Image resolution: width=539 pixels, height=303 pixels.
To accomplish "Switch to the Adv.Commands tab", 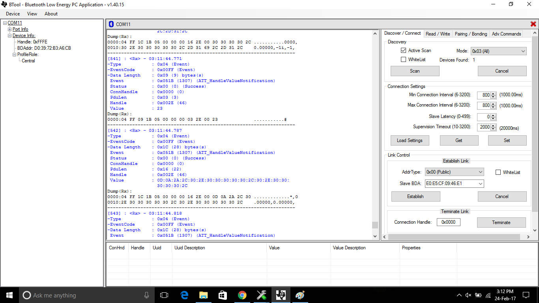I will point(506,34).
